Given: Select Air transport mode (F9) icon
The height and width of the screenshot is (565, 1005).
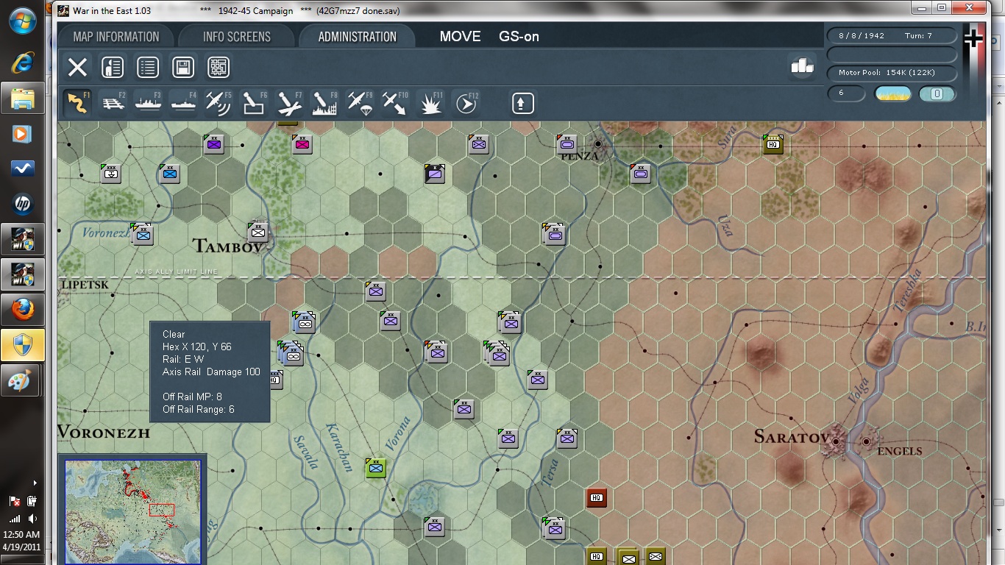Looking at the screenshot, I should (360, 103).
